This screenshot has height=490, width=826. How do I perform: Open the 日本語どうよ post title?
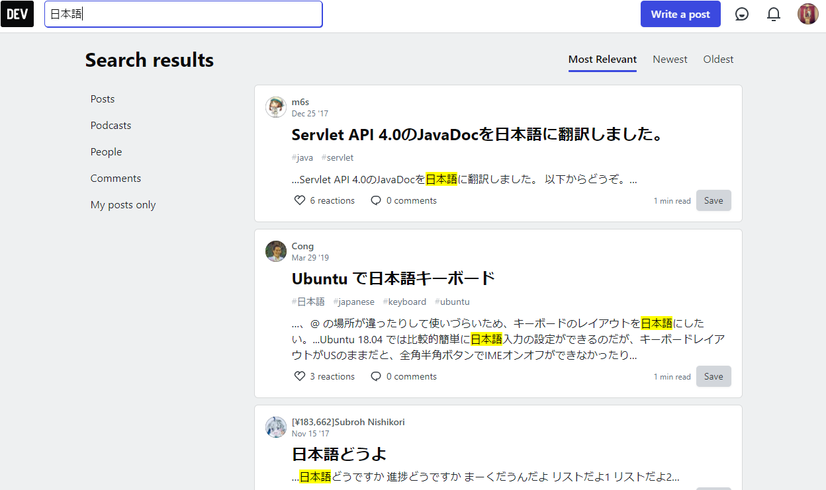tap(339, 454)
